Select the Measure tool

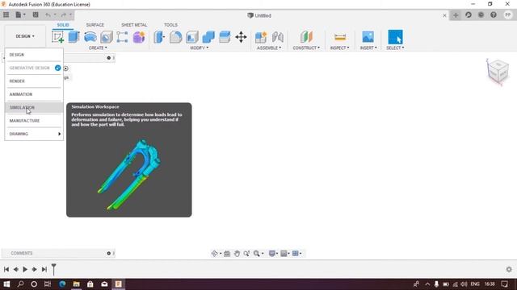tap(340, 37)
